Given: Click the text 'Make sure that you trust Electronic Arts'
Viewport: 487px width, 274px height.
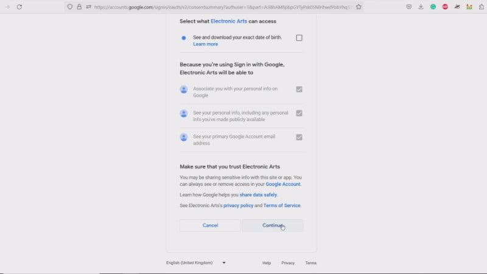Looking at the screenshot, I should click(230, 166).
